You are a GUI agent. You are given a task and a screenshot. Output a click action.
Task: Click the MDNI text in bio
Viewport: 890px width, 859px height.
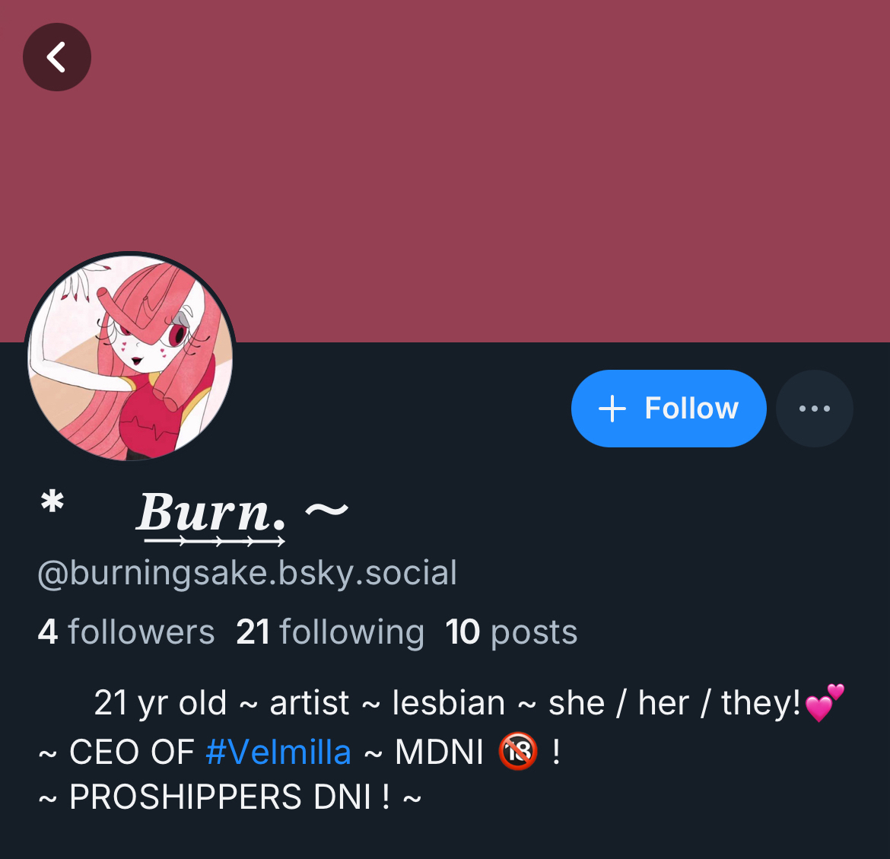tap(439, 752)
